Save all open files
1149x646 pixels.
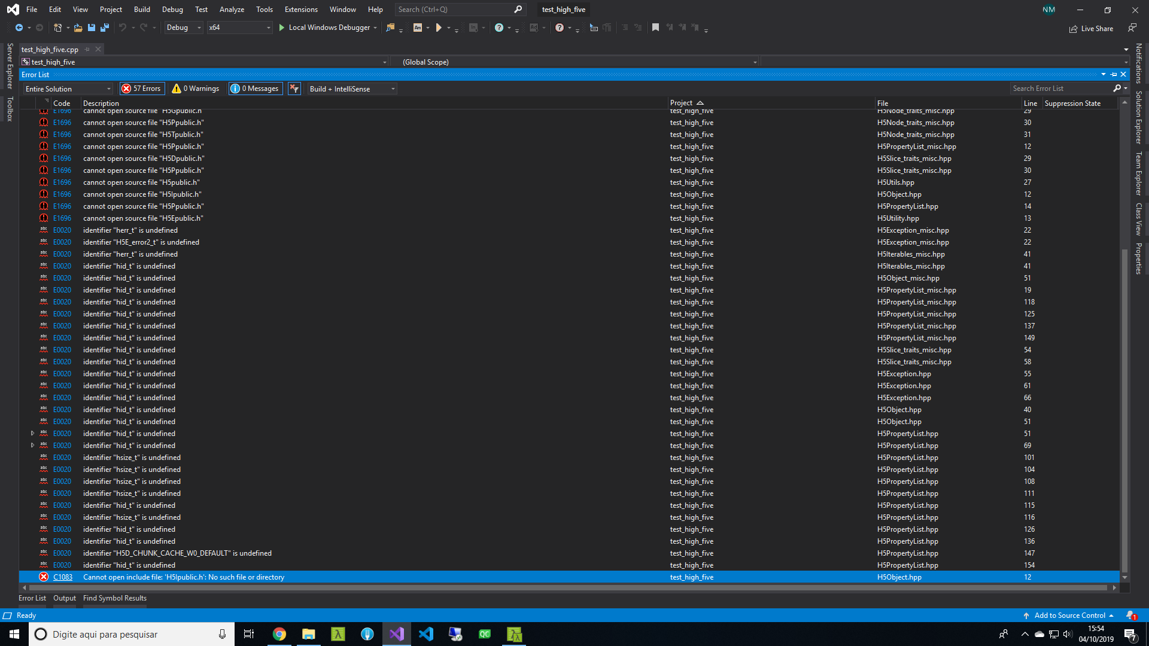tap(105, 28)
